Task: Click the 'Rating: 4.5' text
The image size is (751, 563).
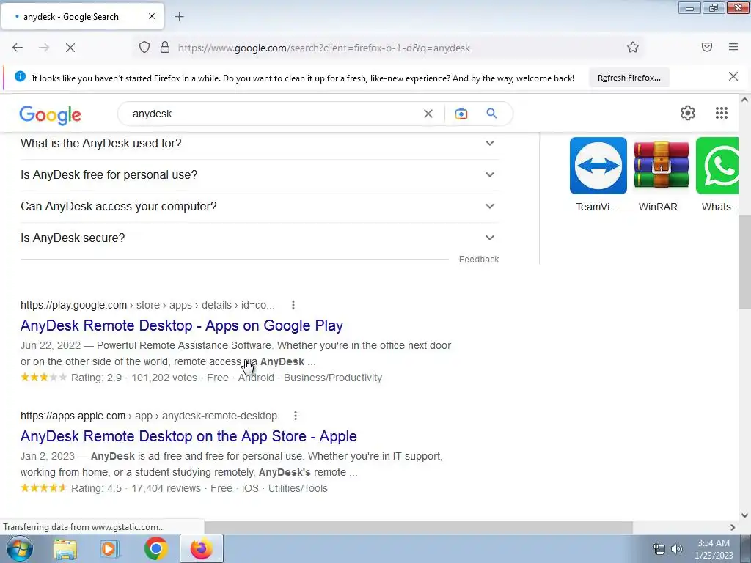Action: tap(96, 488)
